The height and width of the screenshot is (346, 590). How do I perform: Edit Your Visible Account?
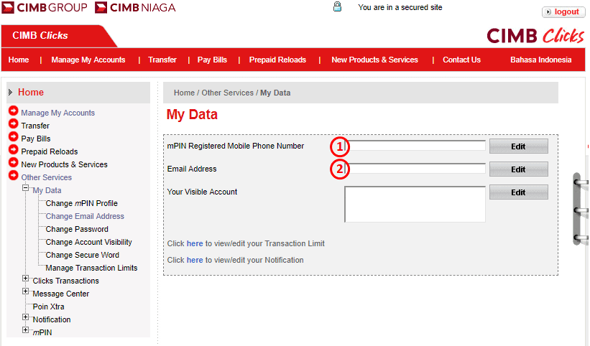point(519,192)
